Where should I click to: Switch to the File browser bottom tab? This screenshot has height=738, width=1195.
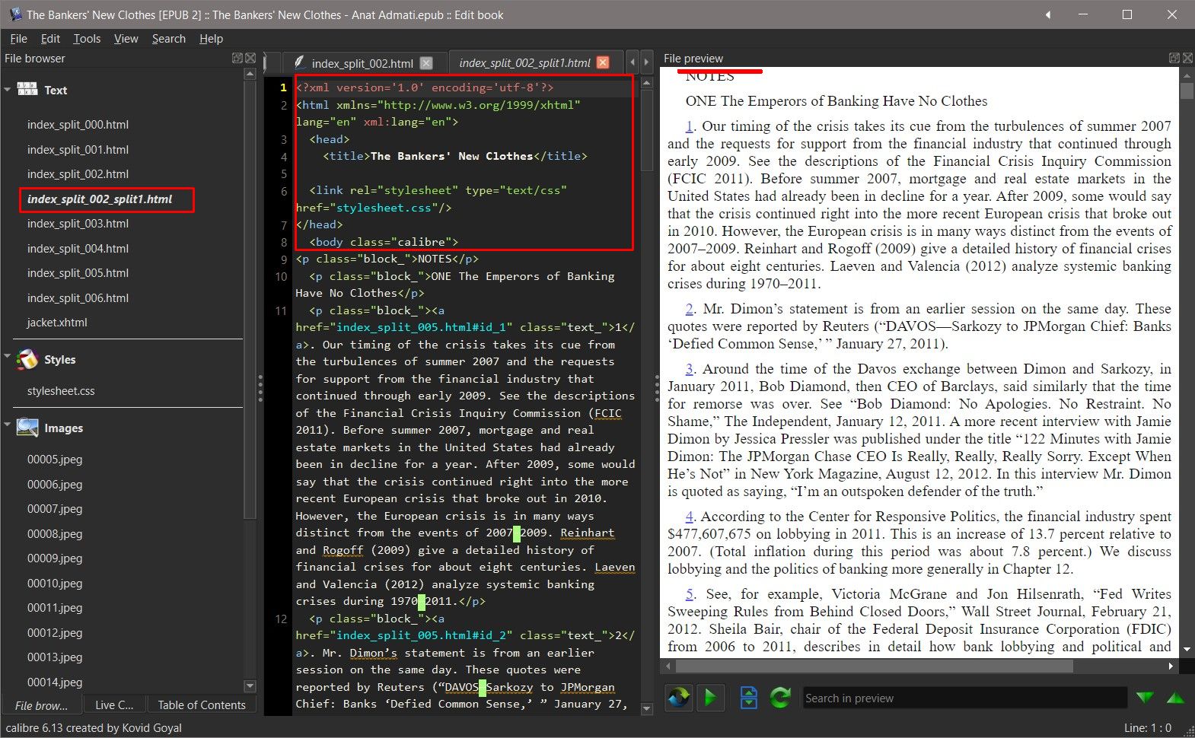click(x=42, y=705)
